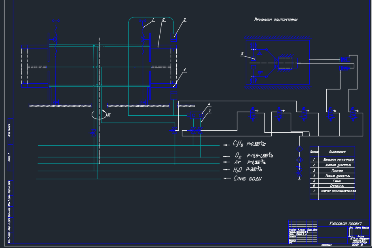Viewport: 372px width, 248px height.
Task: Select the C3H8 propane line label
Action: coord(237,144)
